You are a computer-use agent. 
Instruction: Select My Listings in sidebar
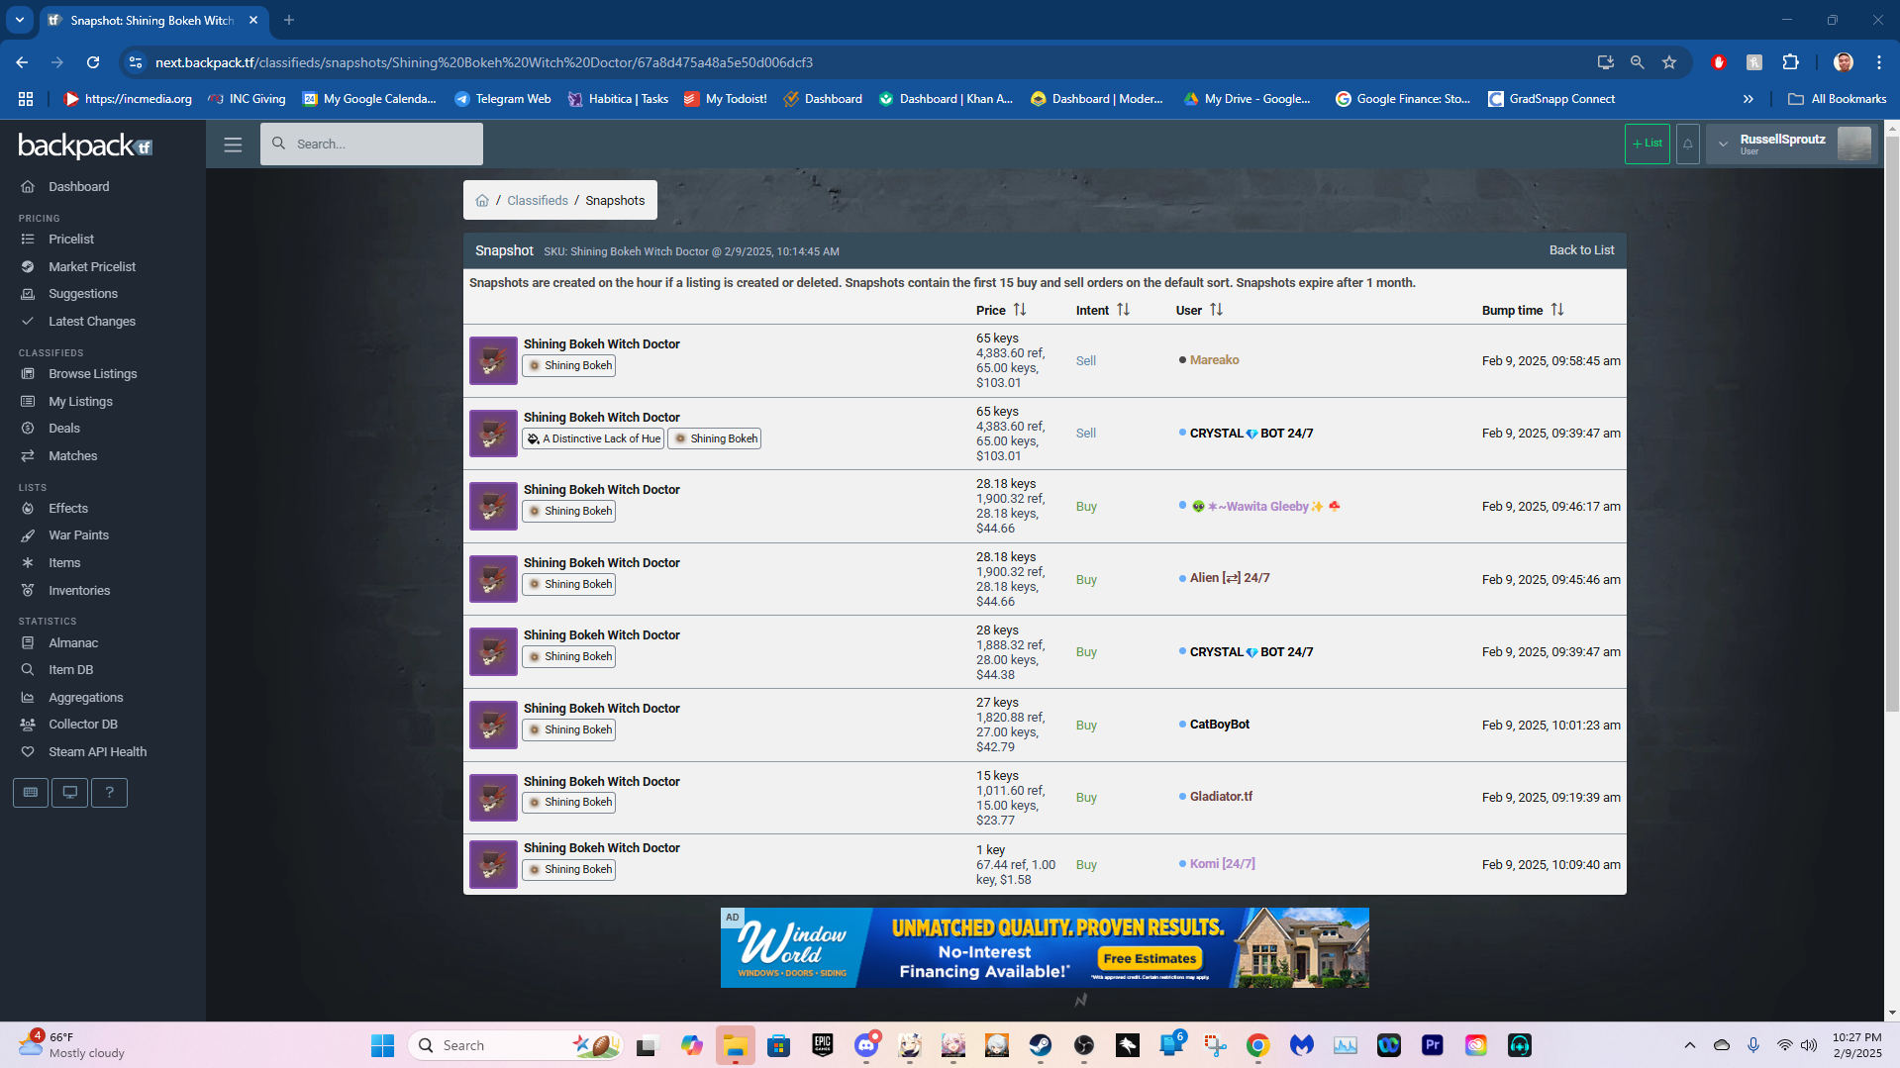point(80,402)
